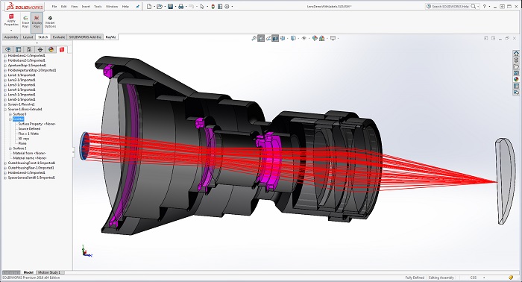Open the Apply Properties dropdown arrow
The height and width of the screenshot is (282, 522).
click(11, 31)
